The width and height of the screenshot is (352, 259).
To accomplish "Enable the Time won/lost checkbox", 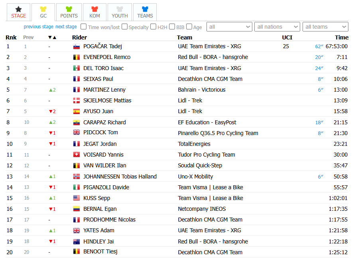I will pos(83,27).
